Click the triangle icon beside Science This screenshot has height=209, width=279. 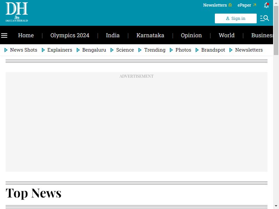[112, 50]
